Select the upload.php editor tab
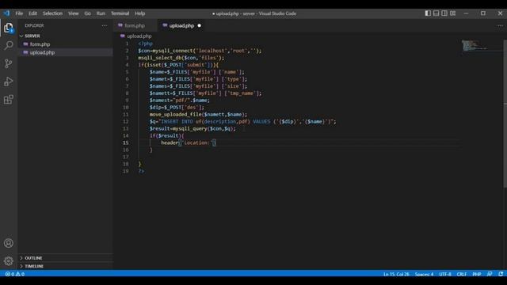The height and width of the screenshot is (285, 507). (181, 25)
